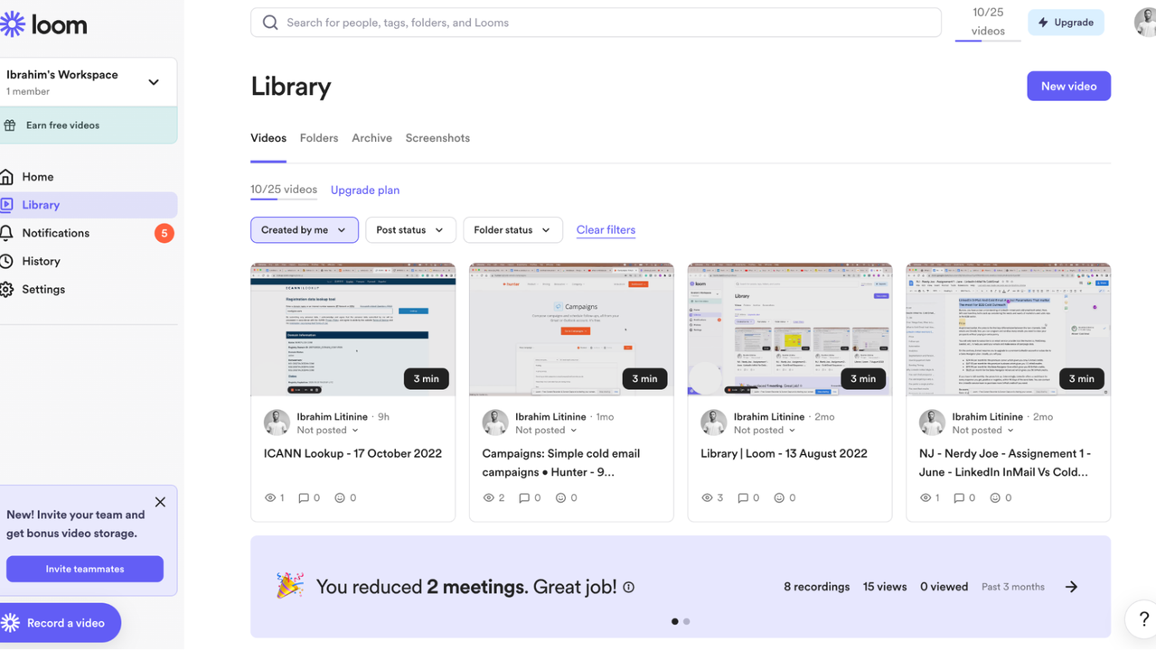The image size is (1156, 650).
Task: Open the Post status filter dropdown
Action: tap(410, 230)
